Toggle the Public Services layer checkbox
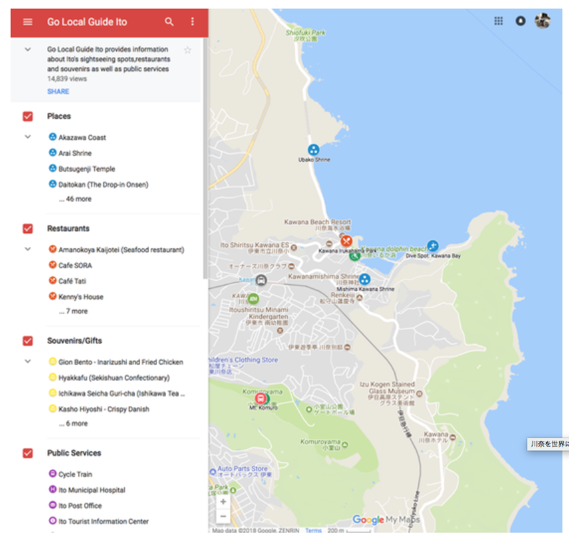The height and width of the screenshot is (540, 569). pos(28,453)
